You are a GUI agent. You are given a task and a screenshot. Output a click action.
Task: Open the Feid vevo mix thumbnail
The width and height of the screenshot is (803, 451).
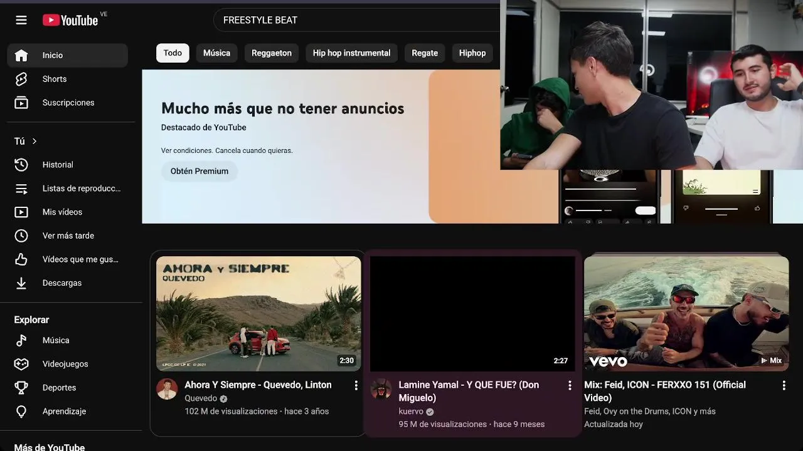pos(686,314)
